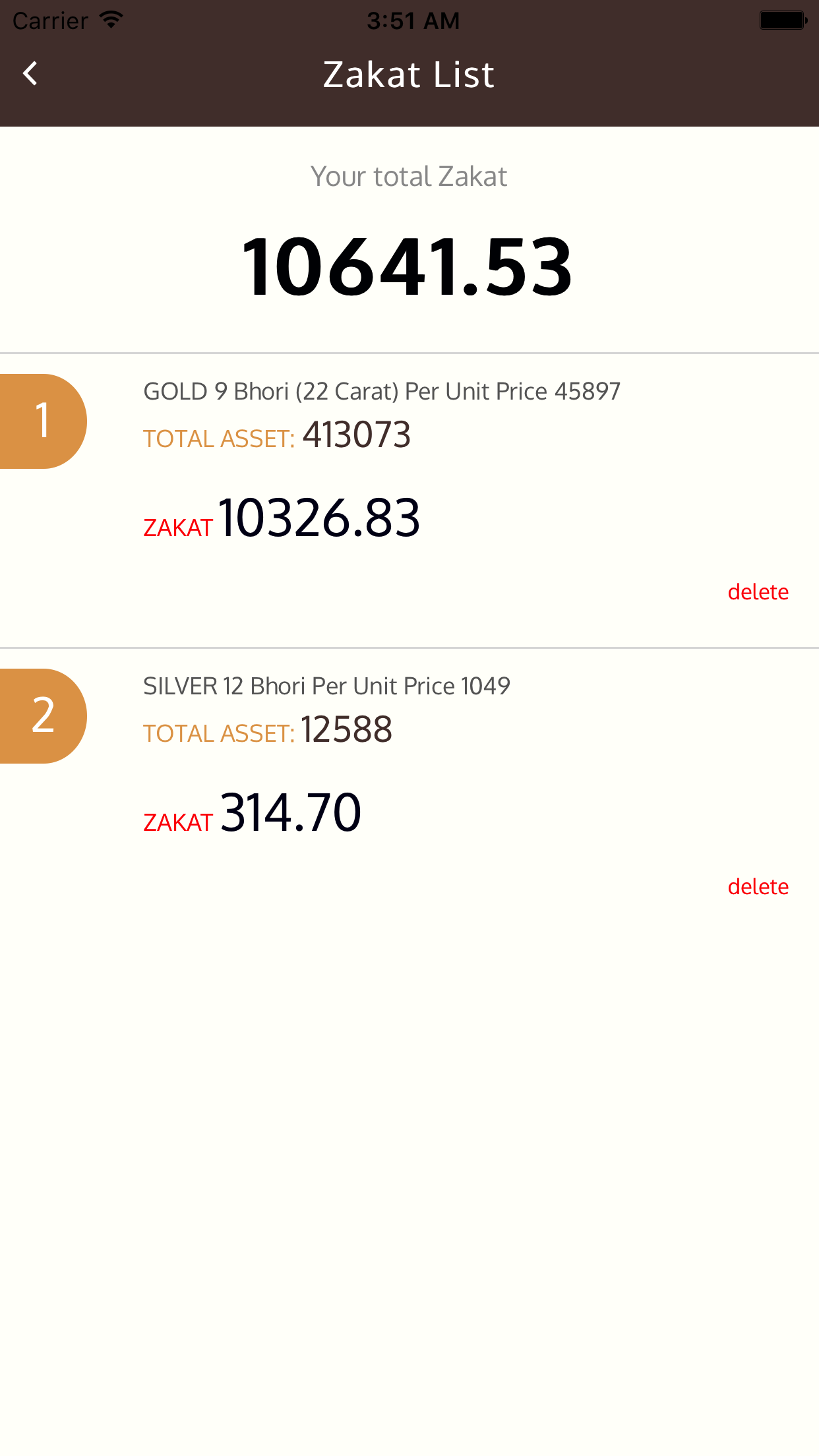Delete the SILVER 12 Bhori entry

[758, 887]
